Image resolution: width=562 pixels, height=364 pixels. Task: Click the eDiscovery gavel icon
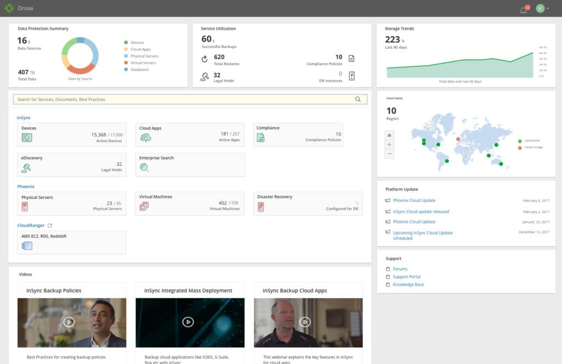tap(26, 168)
